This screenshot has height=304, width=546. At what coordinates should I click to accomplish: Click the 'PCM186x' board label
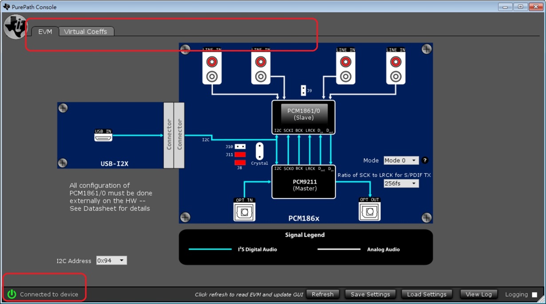(304, 218)
